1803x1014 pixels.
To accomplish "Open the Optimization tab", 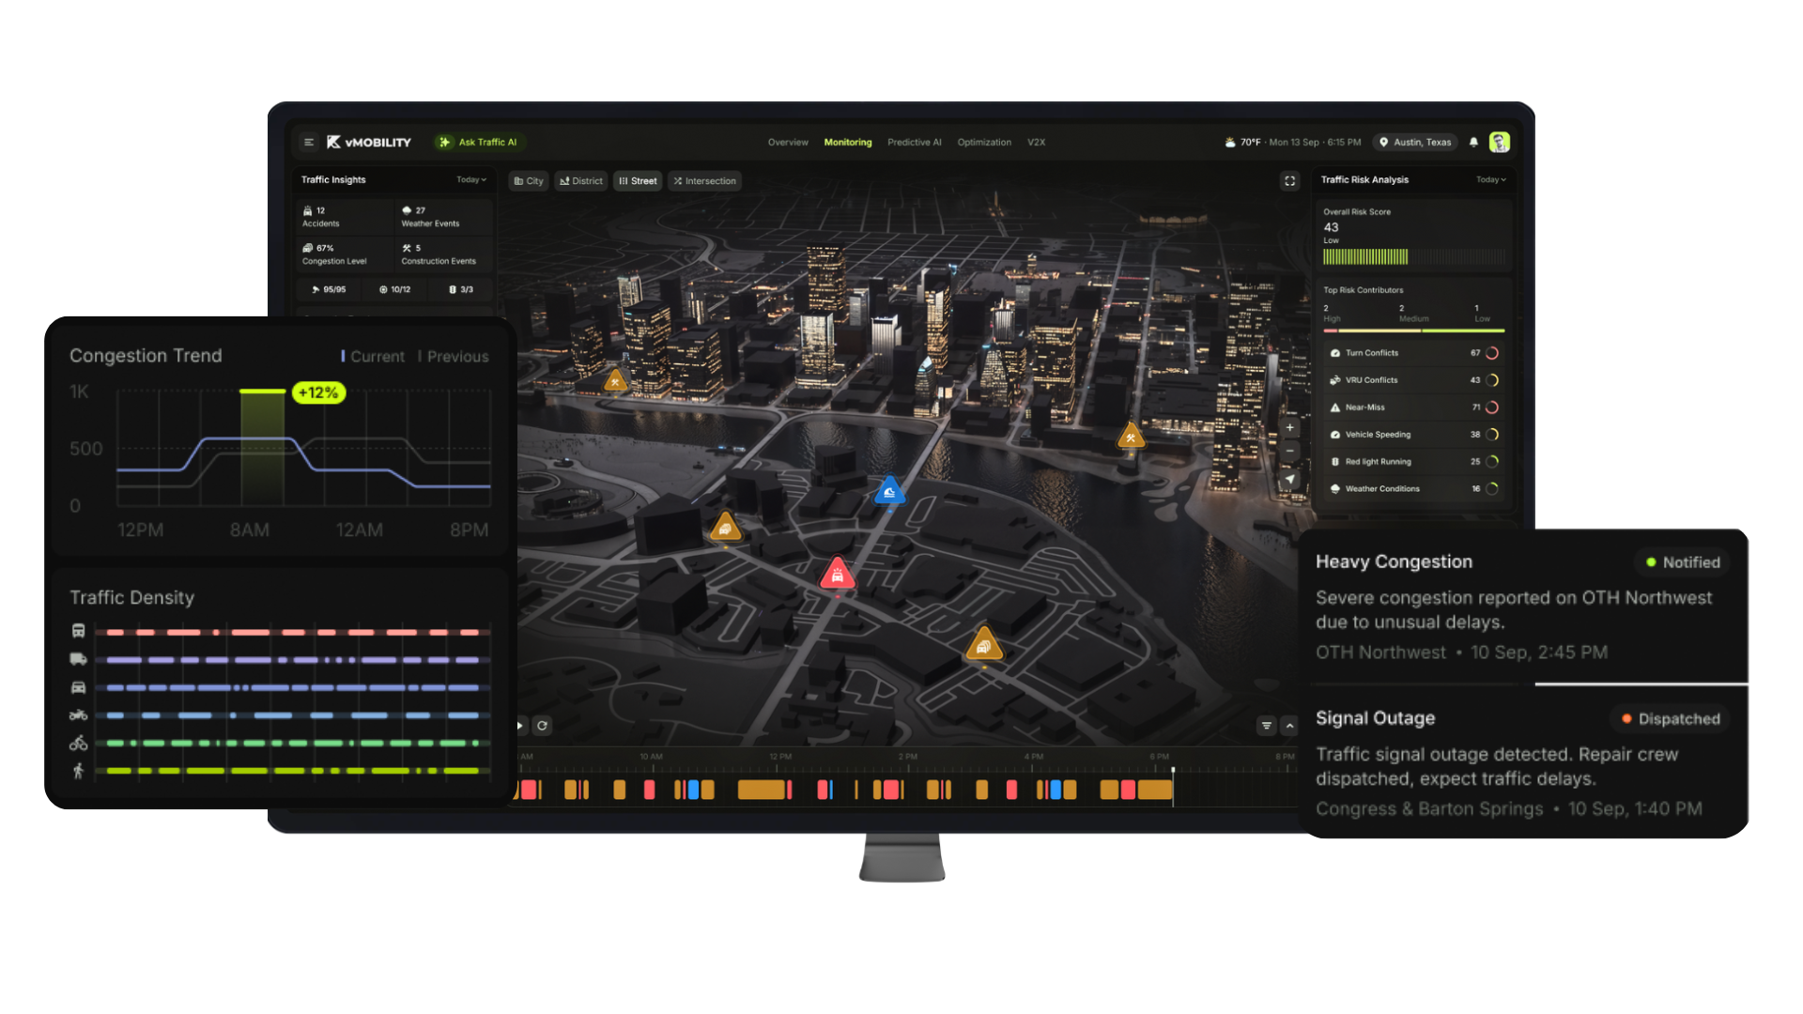I will [983, 143].
